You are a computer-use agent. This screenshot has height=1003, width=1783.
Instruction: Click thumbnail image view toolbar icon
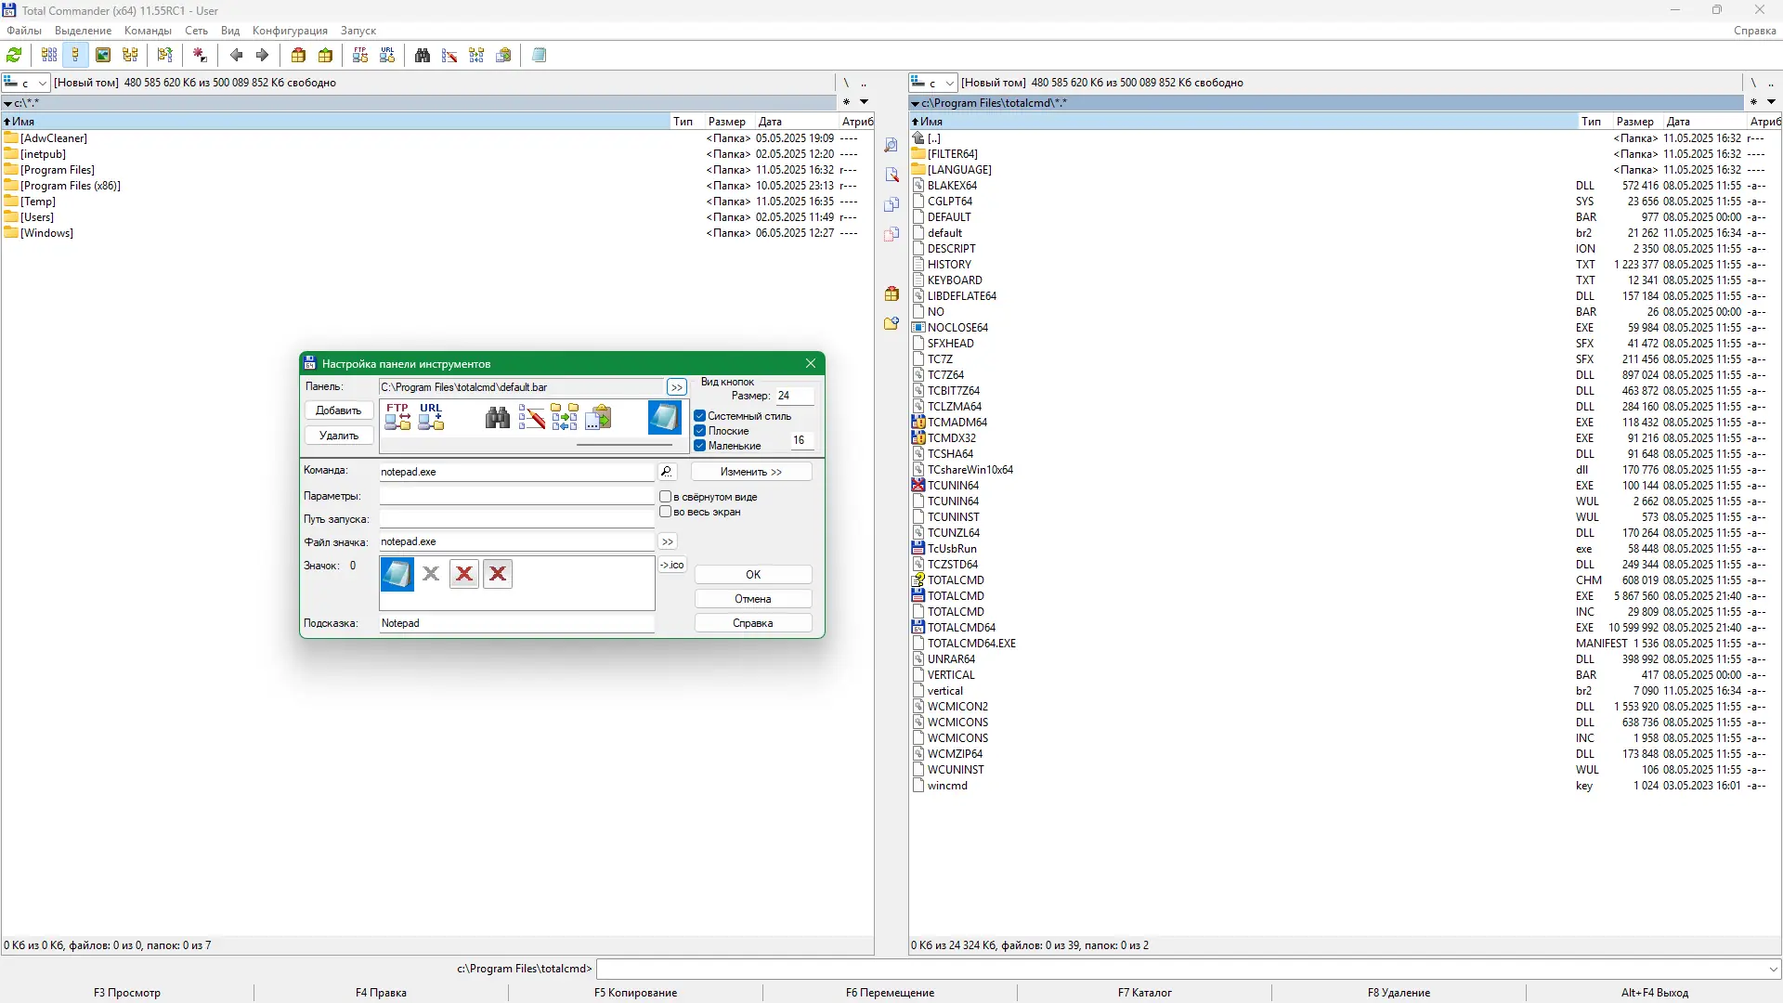[x=103, y=56]
